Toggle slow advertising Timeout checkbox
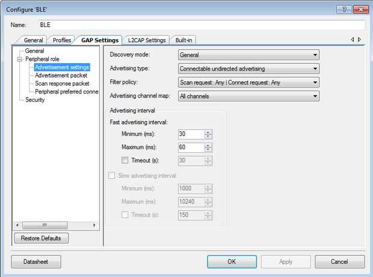 click(125, 215)
